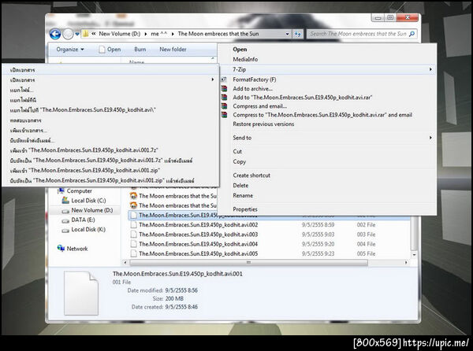Click the Local Disk (C:) drive icon

click(x=65, y=200)
